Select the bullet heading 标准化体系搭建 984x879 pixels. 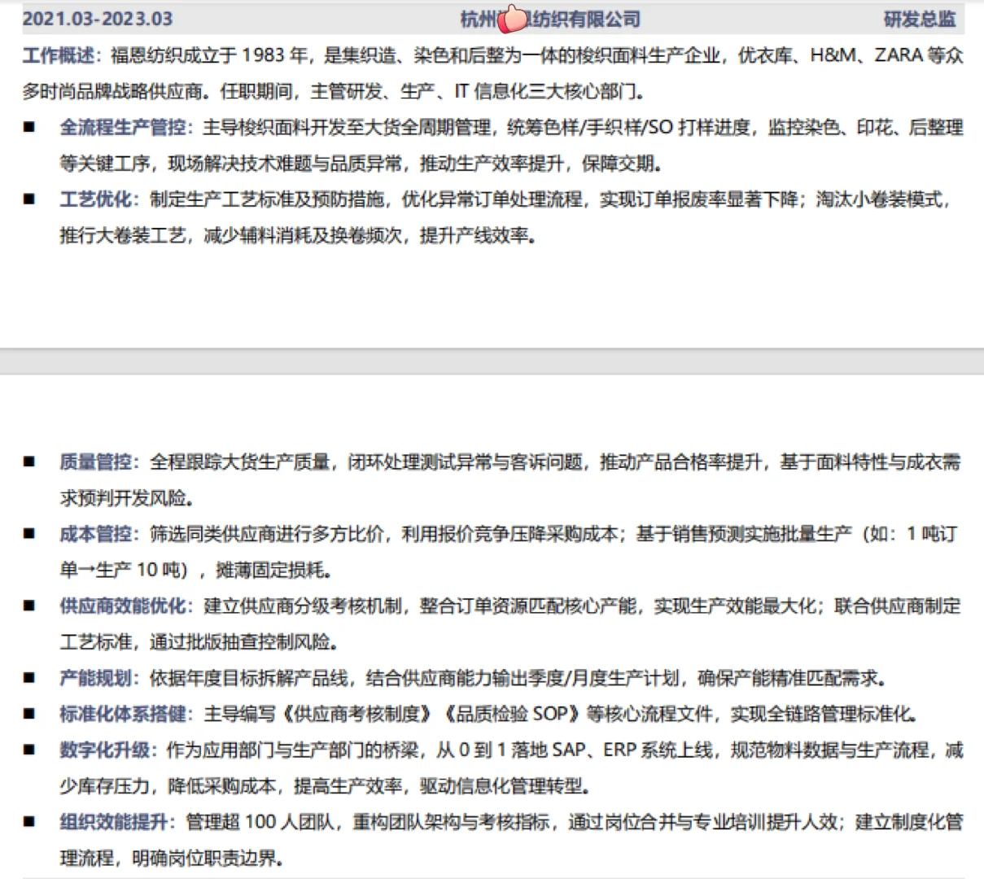(123, 715)
